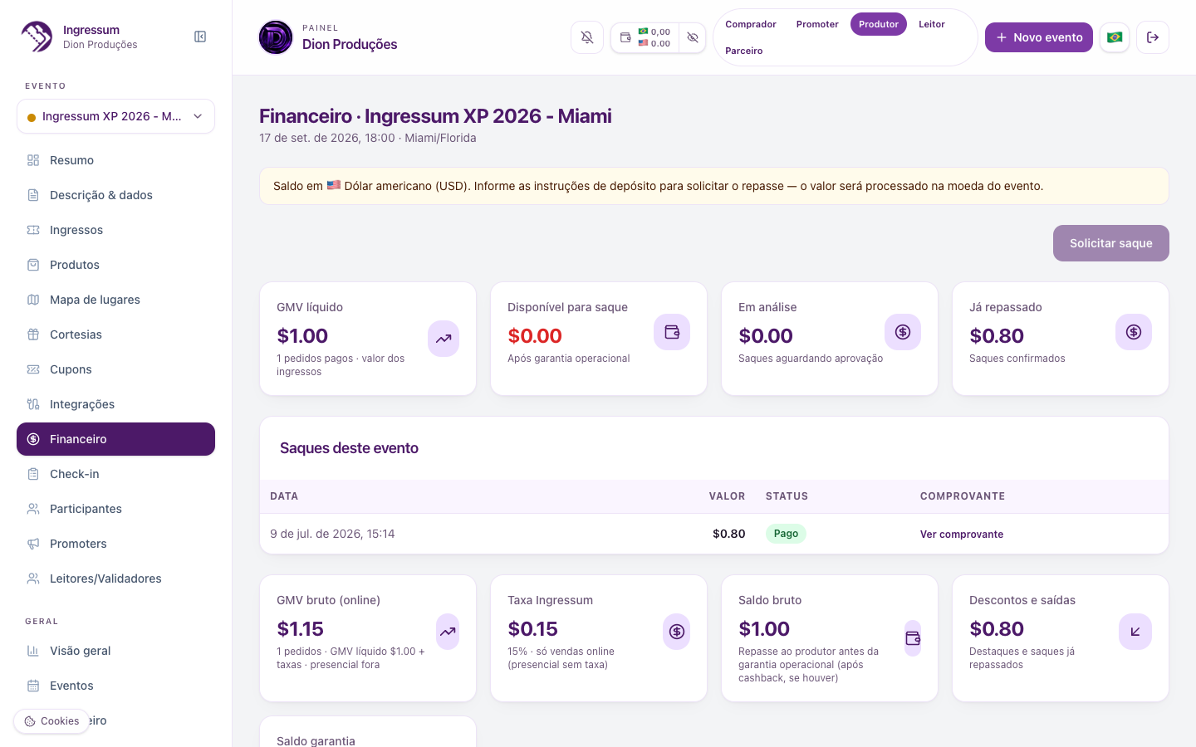This screenshot has height=747, width=1196.
Task: Open the Ingressum XP 2026 event dropdown
Action: pos(115,116)
